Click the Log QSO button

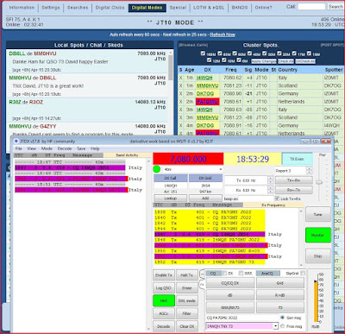pyautogui.click(x=164, y=288)
